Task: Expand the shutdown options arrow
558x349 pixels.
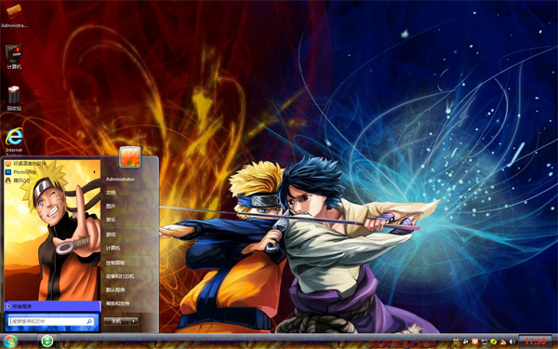Action: pyautogui.click(x=134, y=321)
